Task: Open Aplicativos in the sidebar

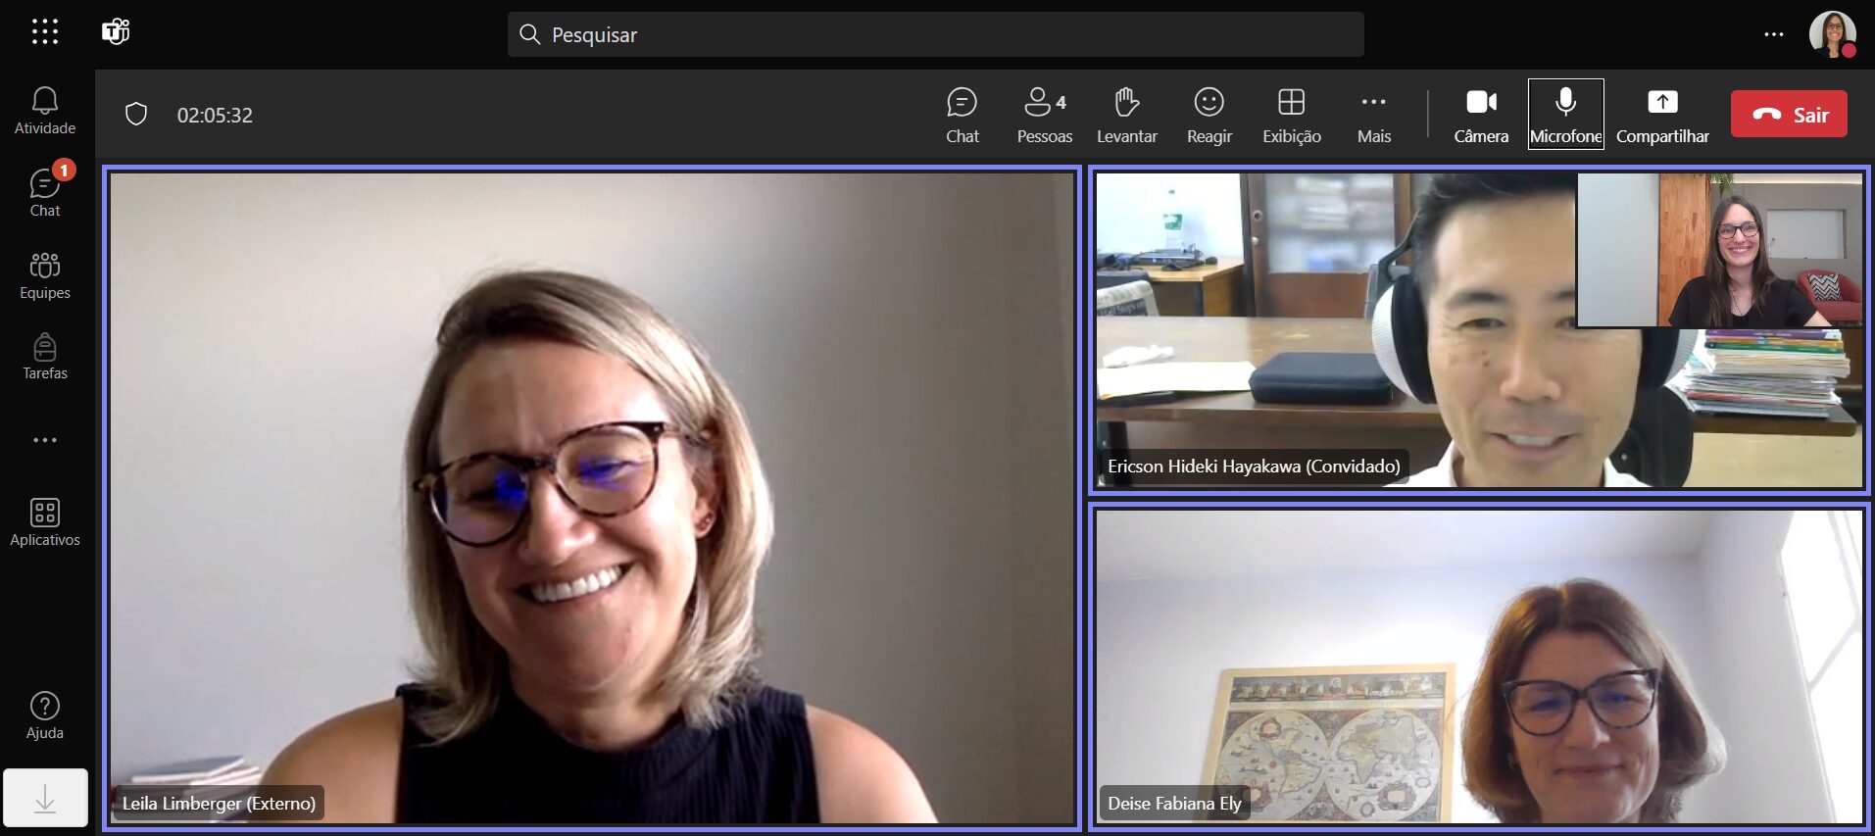Action: (x=44, y=521)
